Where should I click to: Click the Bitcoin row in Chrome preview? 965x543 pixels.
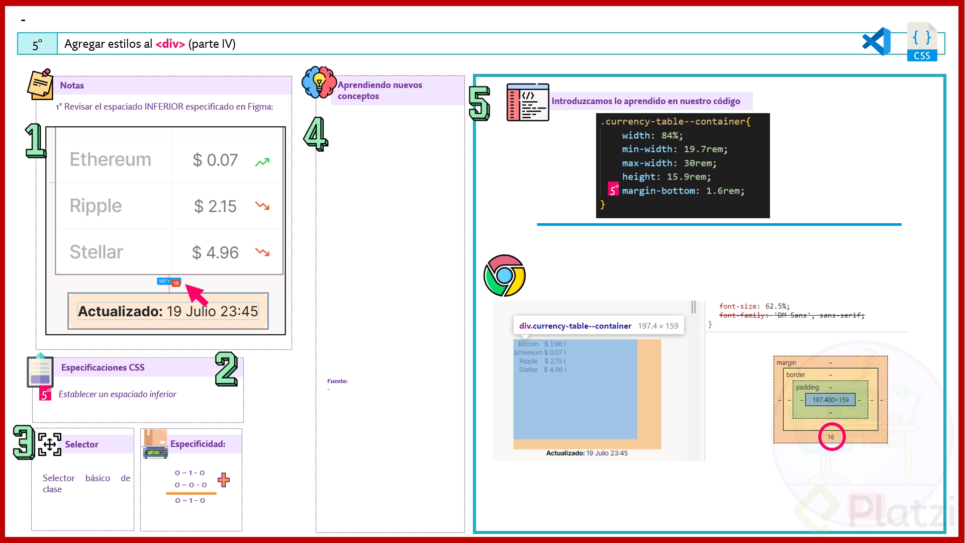(x=542, y=344)
